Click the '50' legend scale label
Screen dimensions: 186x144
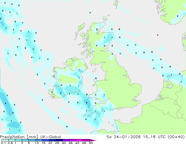pyautogui.click(x=91, y=143)
